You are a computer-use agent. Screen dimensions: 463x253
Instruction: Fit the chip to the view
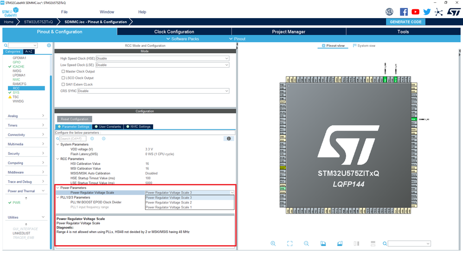click(x=289, y=243)
